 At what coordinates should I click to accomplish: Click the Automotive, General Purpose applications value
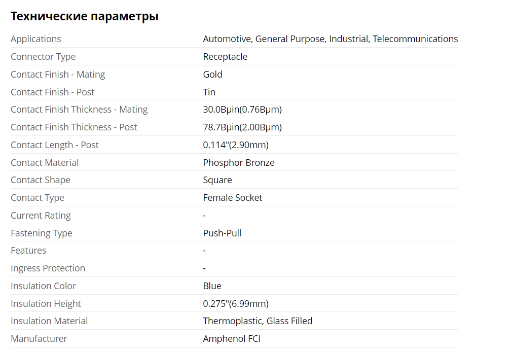[x=330, y=39]
